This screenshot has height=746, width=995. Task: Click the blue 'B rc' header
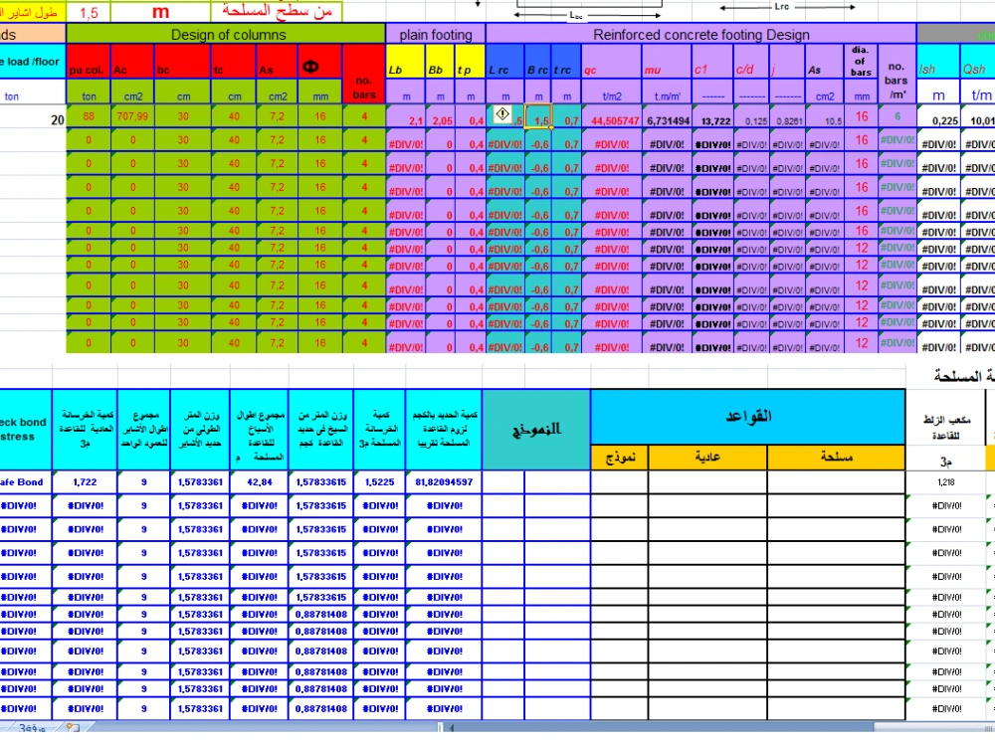(x=537, y=62)
